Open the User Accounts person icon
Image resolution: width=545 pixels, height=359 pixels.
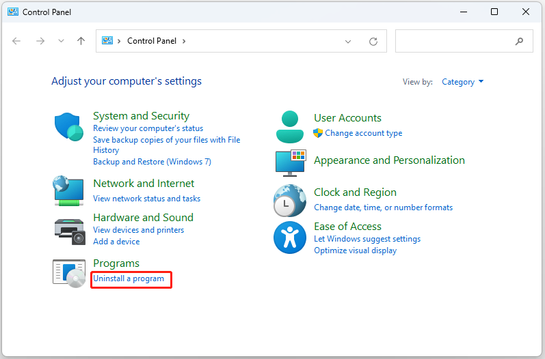tap(289, 127)
